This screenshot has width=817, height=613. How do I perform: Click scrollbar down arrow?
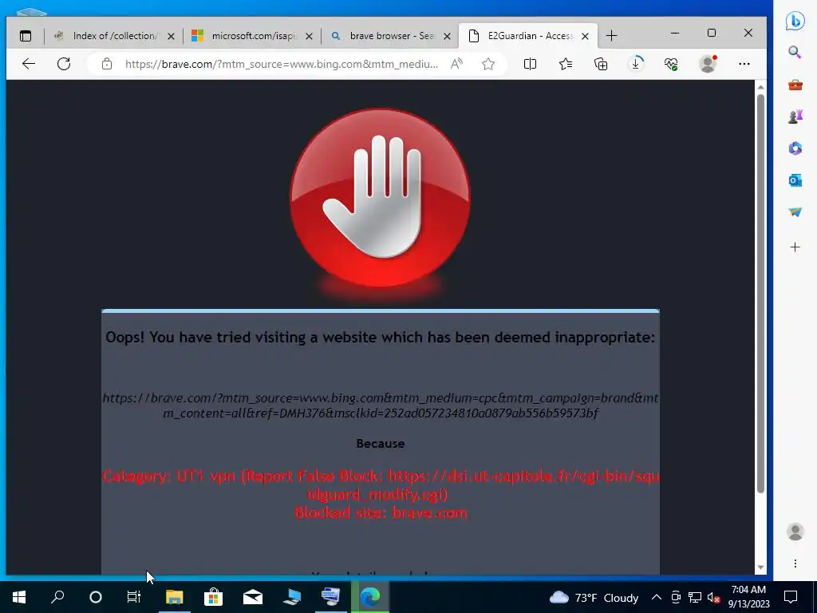click(760, 568)
